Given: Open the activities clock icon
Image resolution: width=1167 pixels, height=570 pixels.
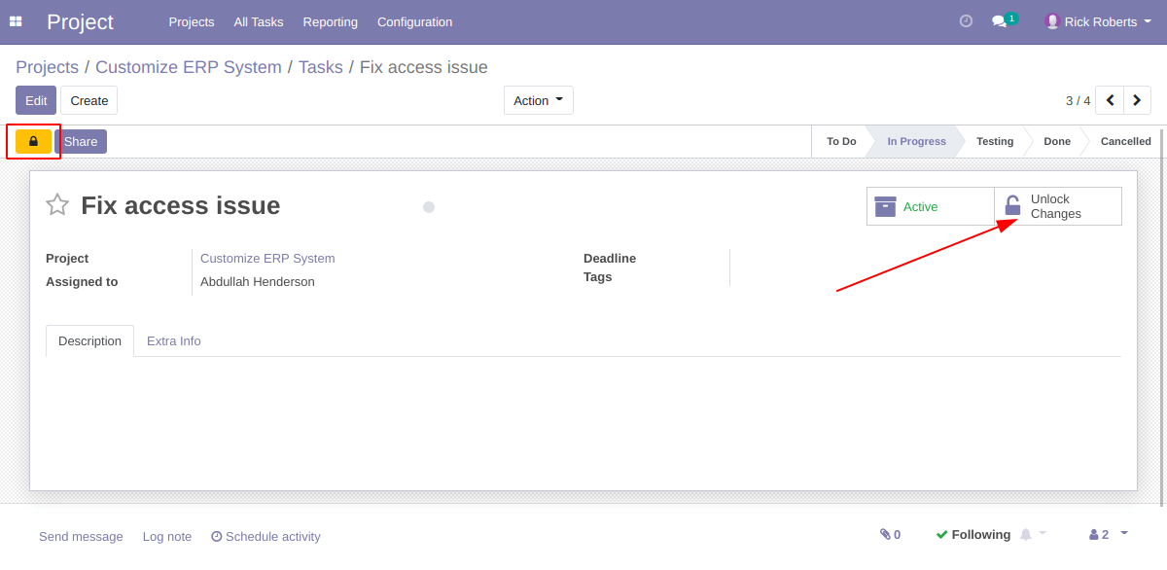Looking at the screenshot, I should tap(965, 20).
